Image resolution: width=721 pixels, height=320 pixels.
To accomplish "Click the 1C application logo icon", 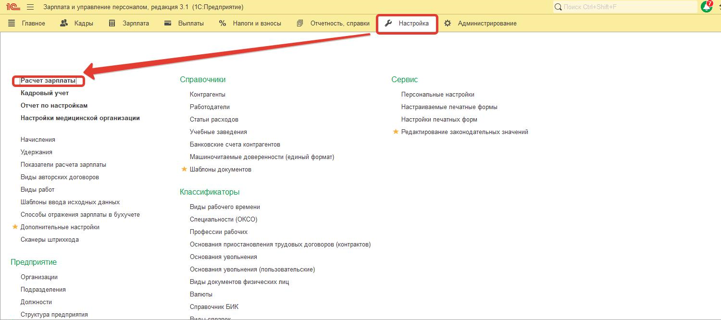I will (x=12, y=7).
